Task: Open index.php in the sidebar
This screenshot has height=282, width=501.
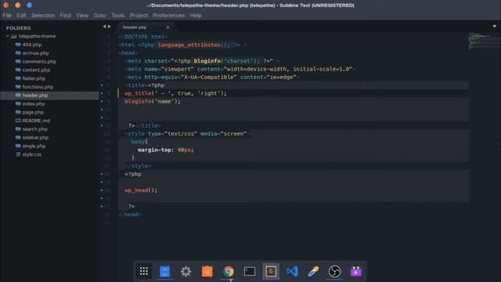Action: click(x=34, y=103)
